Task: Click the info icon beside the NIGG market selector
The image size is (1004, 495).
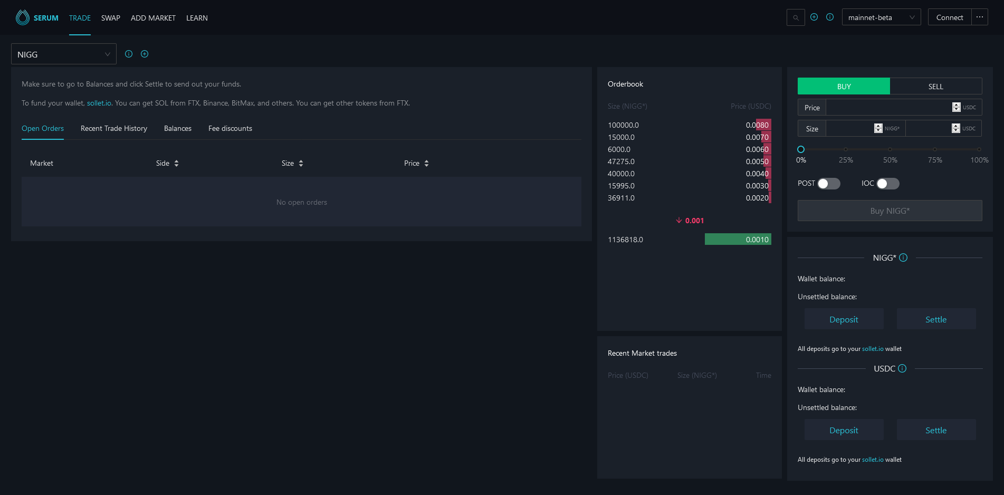Action: (129, 54)
